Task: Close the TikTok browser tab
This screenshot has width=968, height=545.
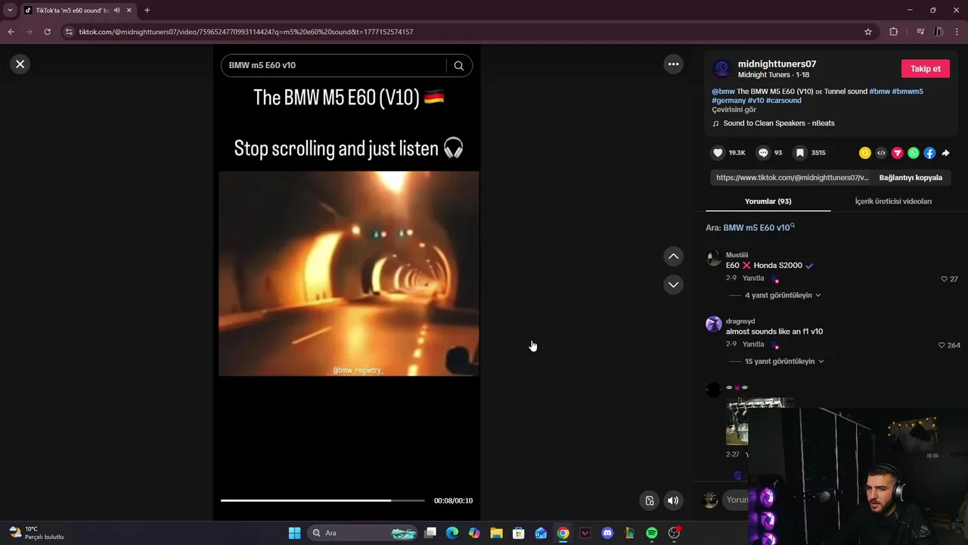Action: tap(129, 11)
